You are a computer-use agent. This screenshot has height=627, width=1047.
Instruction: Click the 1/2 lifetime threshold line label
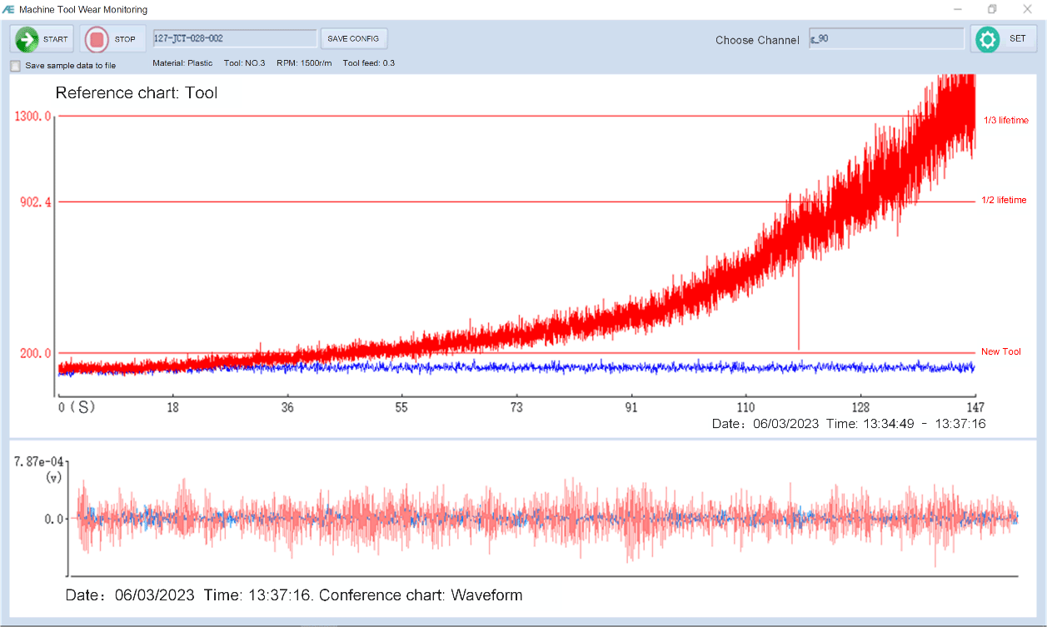tap(1004, 200)
